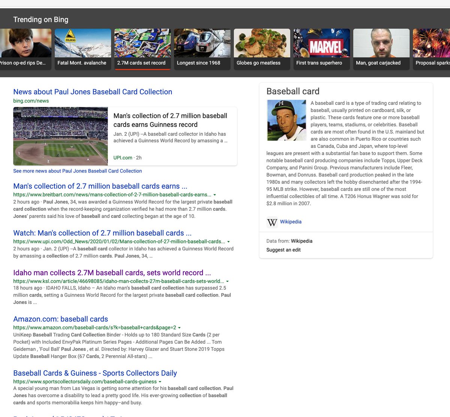Open result 'Amazon.com: baseball cards'
The height and width of the screenshot is (417, 450).
[x=60, y=319]
